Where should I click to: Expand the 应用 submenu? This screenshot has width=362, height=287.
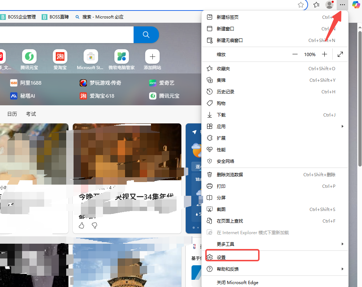click(342, 126)
